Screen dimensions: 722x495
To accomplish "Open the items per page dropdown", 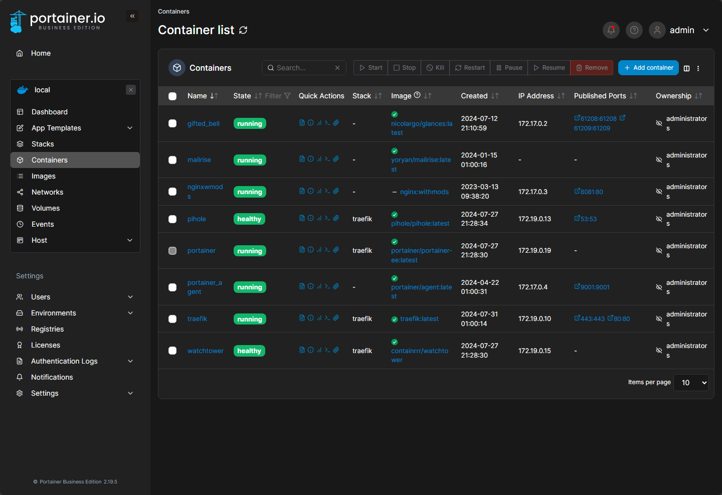I will pyautogui.click(x=690, y=383).
